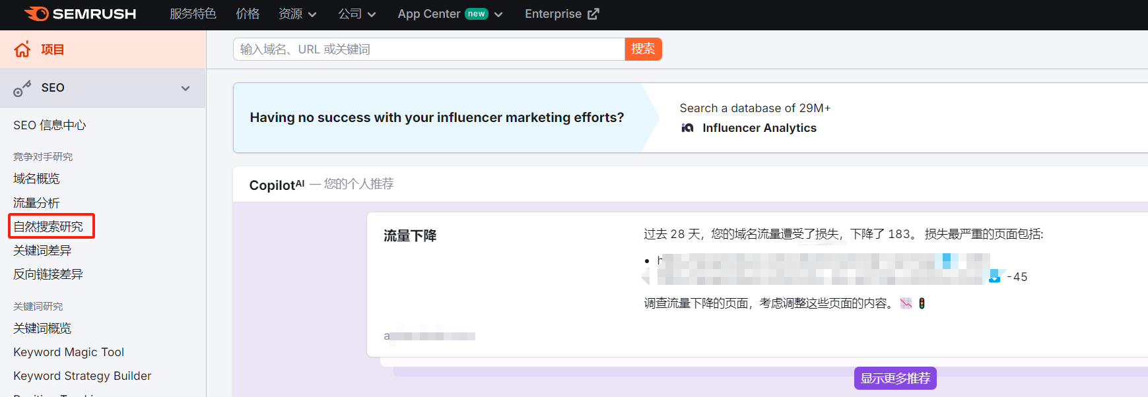Click the Semrush logo icon
This screenshot has width=1148, height=397.
pyautogui.click(x=36, y=14)
